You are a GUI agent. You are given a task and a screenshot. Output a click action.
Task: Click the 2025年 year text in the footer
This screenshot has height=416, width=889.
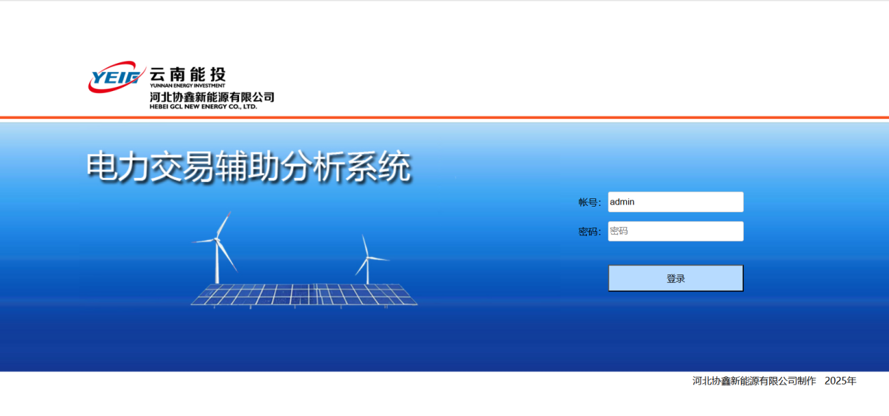point(841,380)
